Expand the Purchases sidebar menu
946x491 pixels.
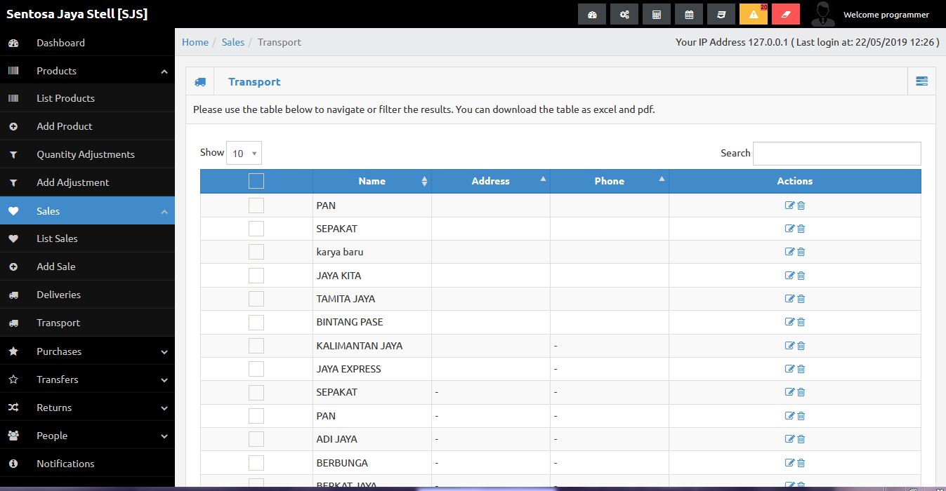[87, 351]
